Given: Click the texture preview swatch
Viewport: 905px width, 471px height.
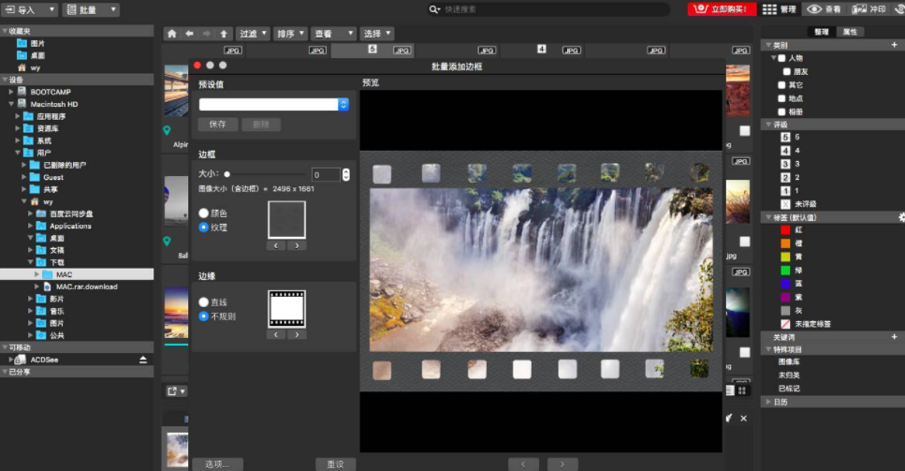Looking at the screenshot, I should click(287, 220).
